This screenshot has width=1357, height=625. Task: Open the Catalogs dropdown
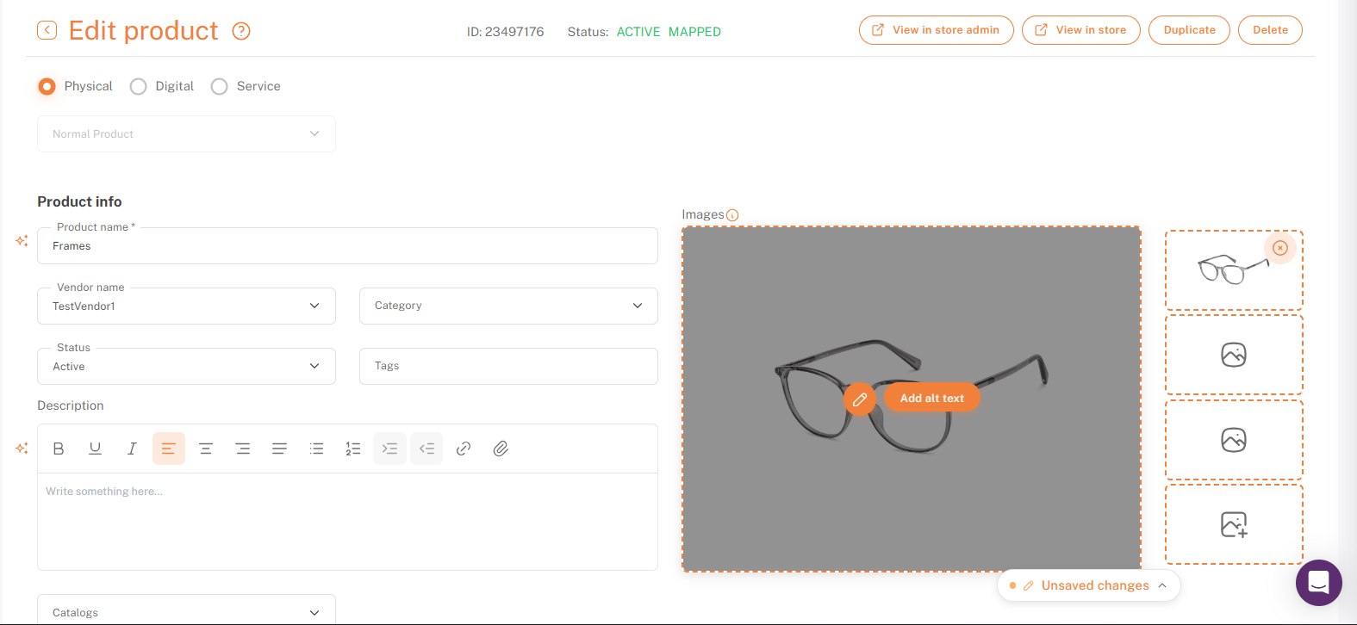[x=186, y=610]
